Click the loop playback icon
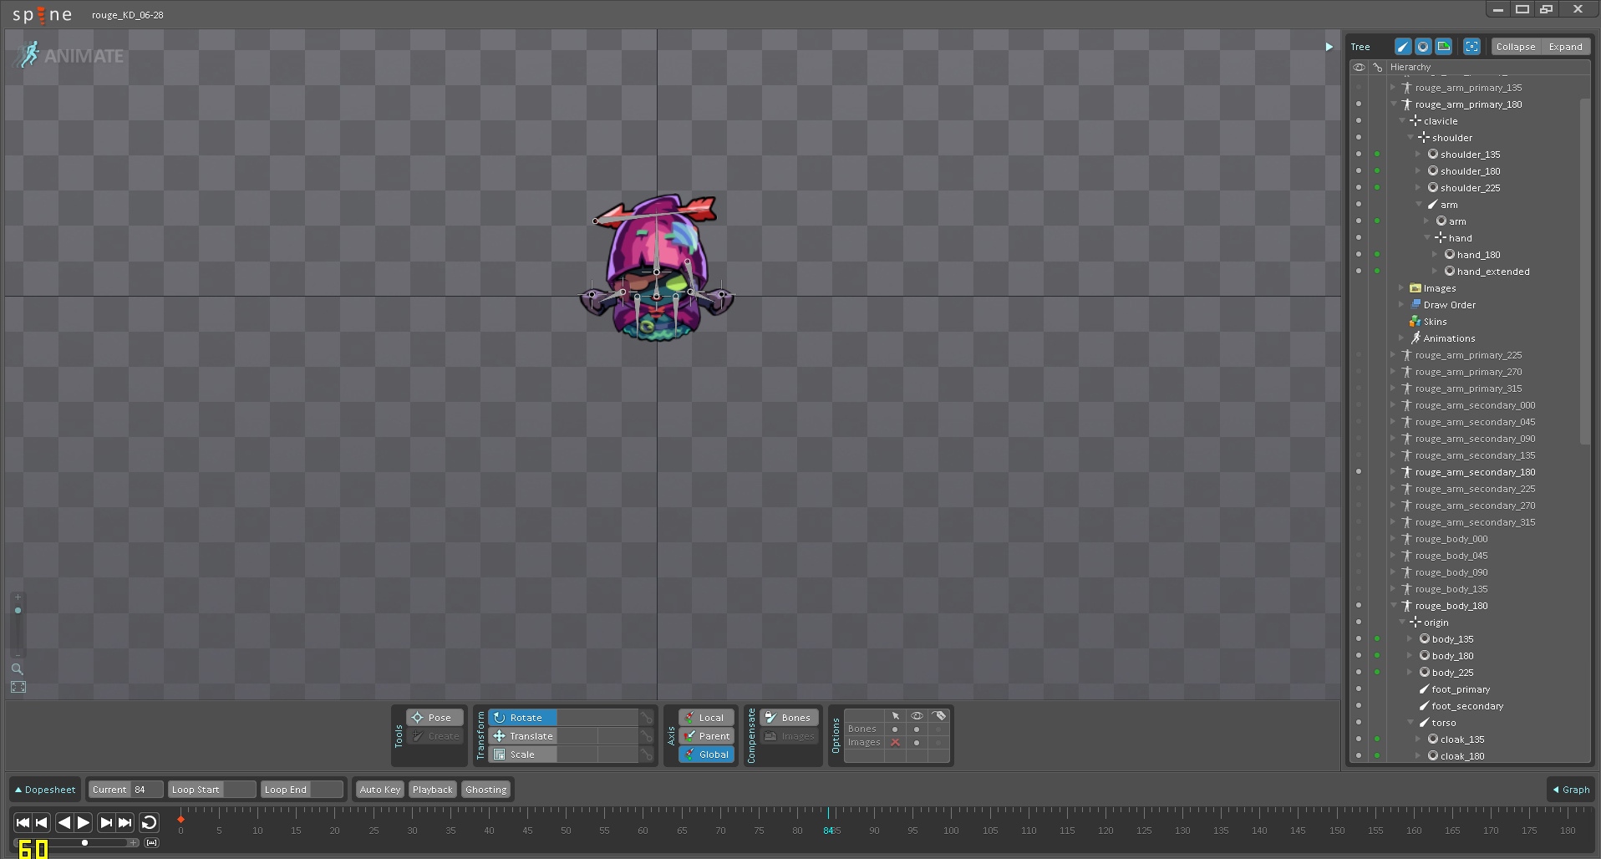Viewport: 1601px width, 859px height. (149, 823)
